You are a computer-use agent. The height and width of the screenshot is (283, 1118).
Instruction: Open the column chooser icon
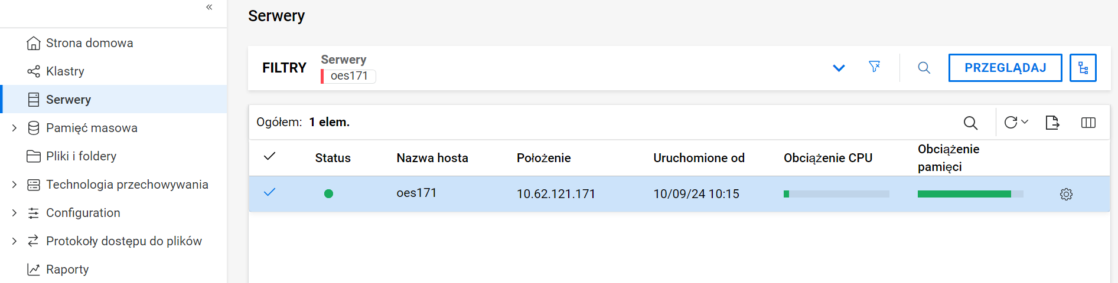pos(1088,123)
